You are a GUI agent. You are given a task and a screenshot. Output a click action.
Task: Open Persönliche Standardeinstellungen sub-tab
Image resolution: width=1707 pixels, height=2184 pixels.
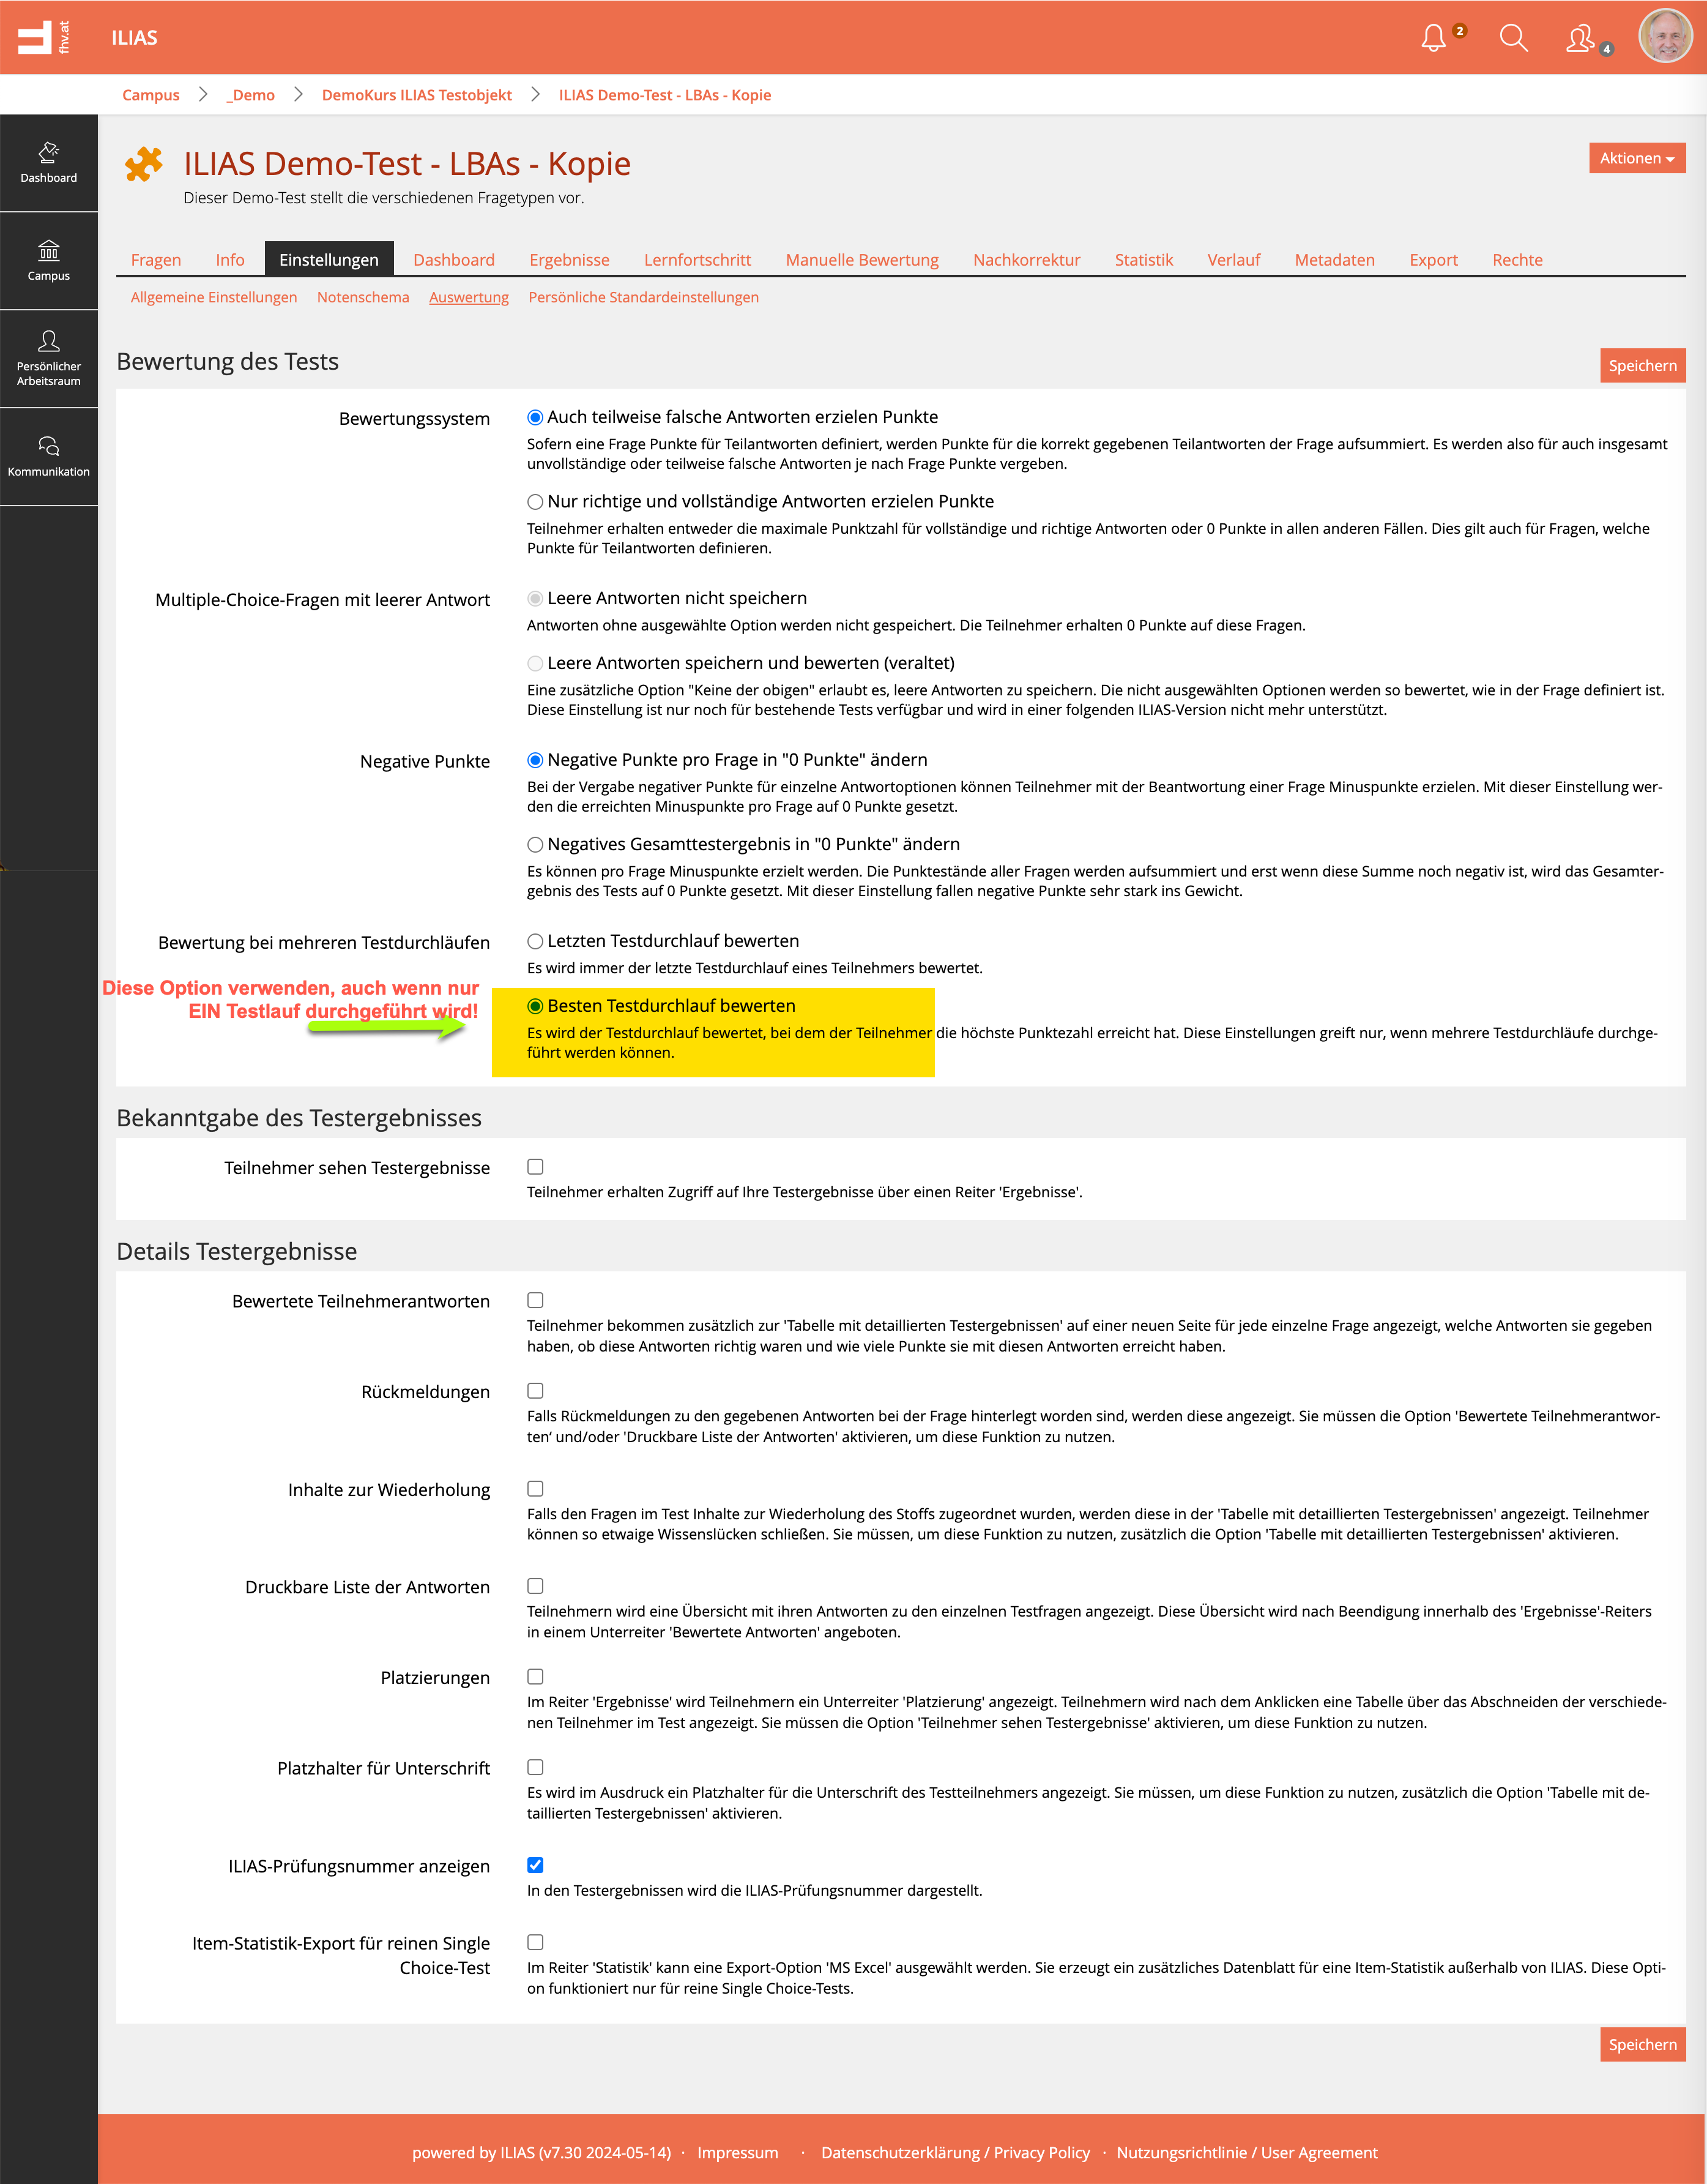click(644, 297)
